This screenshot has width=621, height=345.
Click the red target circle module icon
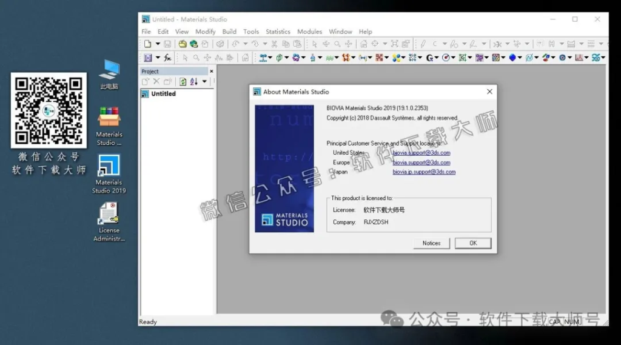coord(446,58)
